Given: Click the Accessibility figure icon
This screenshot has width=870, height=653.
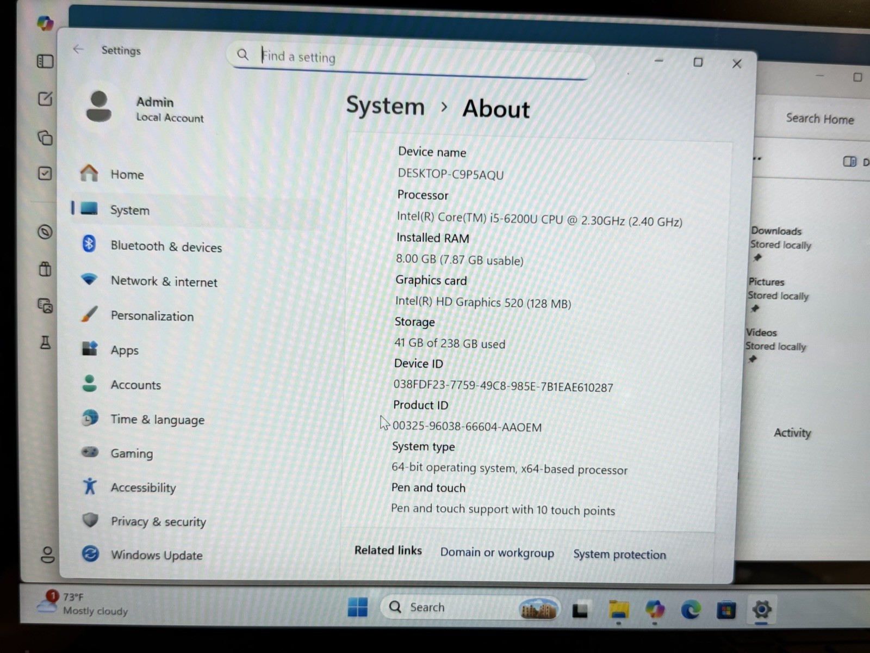Looking at the screenshot, I should [x=90, y=486].
